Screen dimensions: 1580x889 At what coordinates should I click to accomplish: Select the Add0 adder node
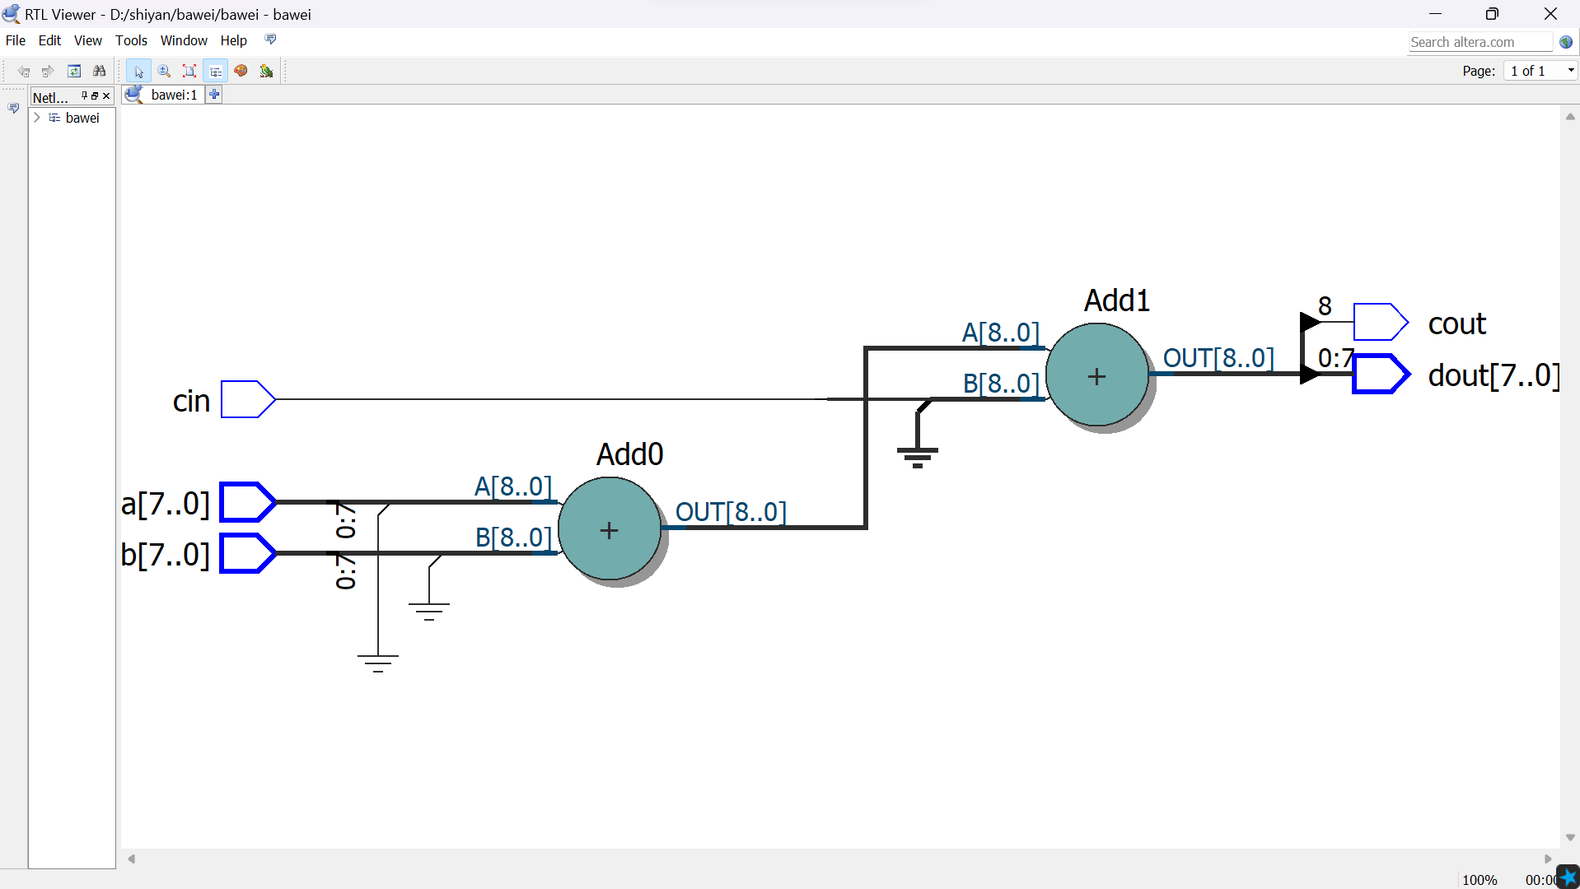(609, 529)
